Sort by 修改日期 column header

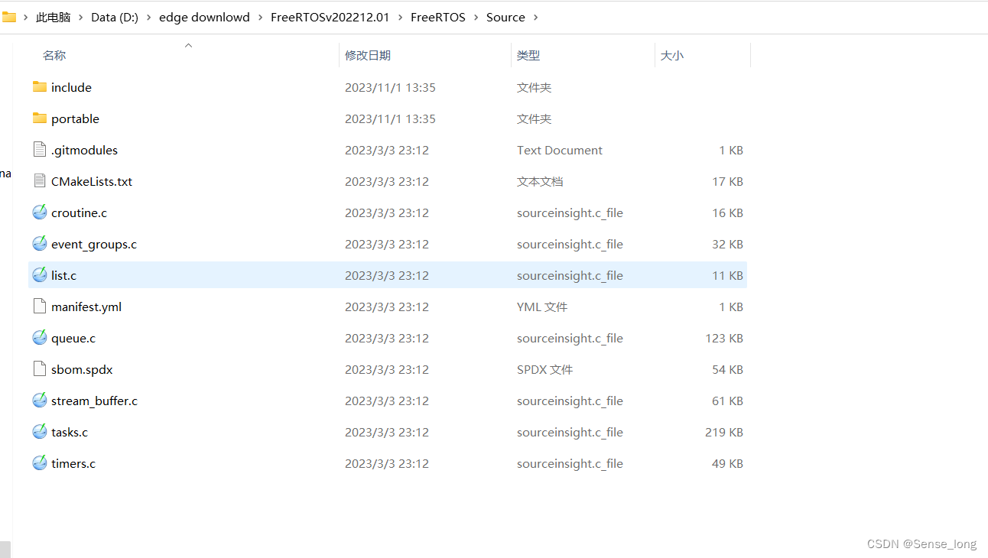(x=368, y=55)
